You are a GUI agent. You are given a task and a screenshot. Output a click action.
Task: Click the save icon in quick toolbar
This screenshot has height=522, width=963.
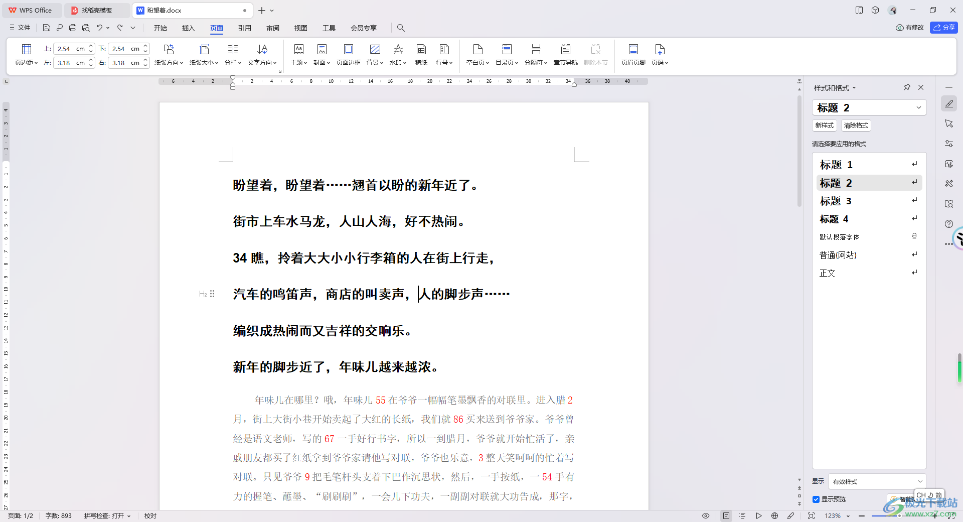coord(47,28)
